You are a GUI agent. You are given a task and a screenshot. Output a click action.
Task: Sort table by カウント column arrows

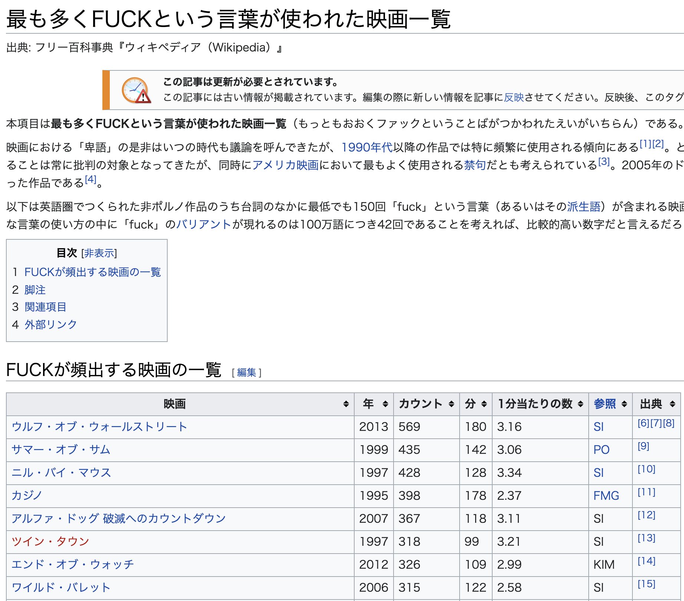click(x=451, y=404)
